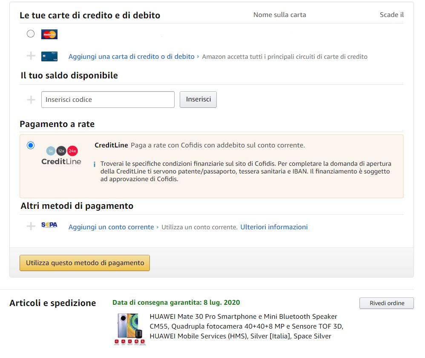Viewport: 425px width, 358px height.
Task: Click the SEPA logo
Action: click(49, 225)
